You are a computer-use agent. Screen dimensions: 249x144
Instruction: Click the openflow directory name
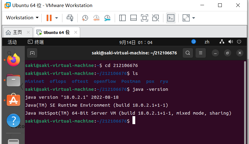(105, 81)
